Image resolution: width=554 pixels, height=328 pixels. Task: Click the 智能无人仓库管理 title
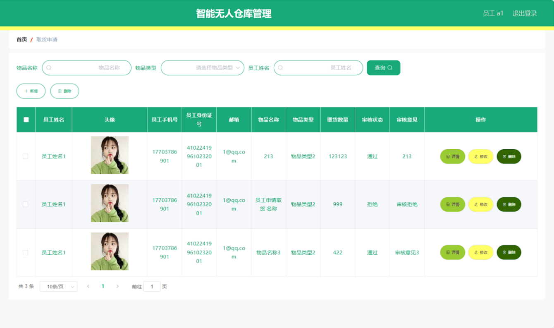[x=234, y=13]
